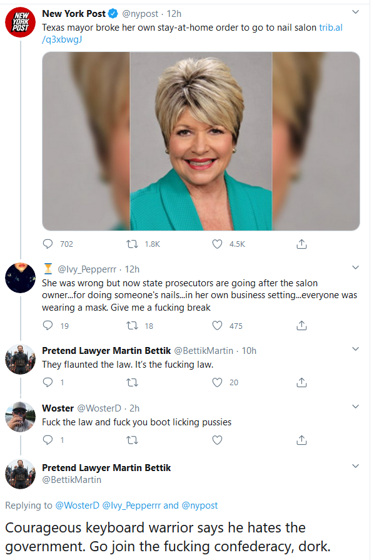This screenshot has width=379, height=560.
Task: Open the @nypost mention in Replying to line
Action: pyautogui.click(x=200, y=506)
